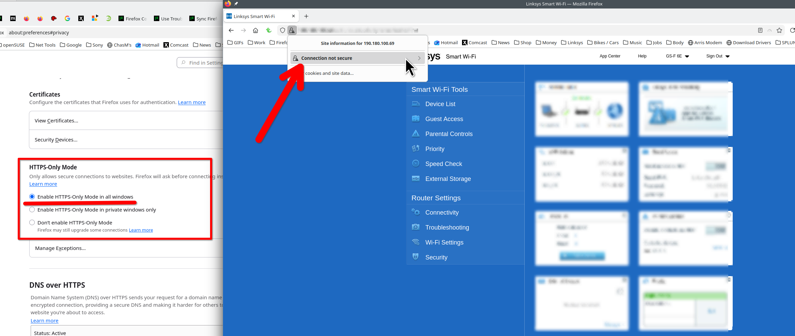Open the Bikes / Cars bookmark folder

603,43
